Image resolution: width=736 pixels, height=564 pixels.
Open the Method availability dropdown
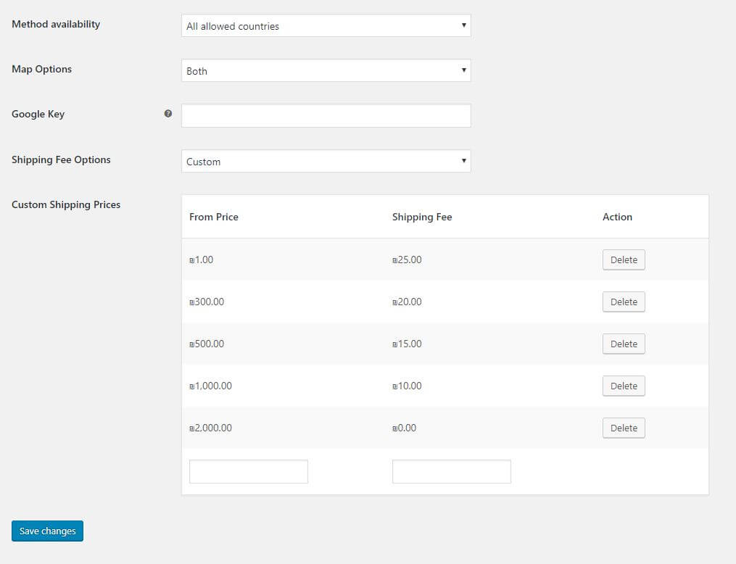326,26
